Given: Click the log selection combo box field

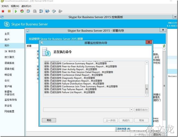Looking at the screenshot, I should (87, 110).
